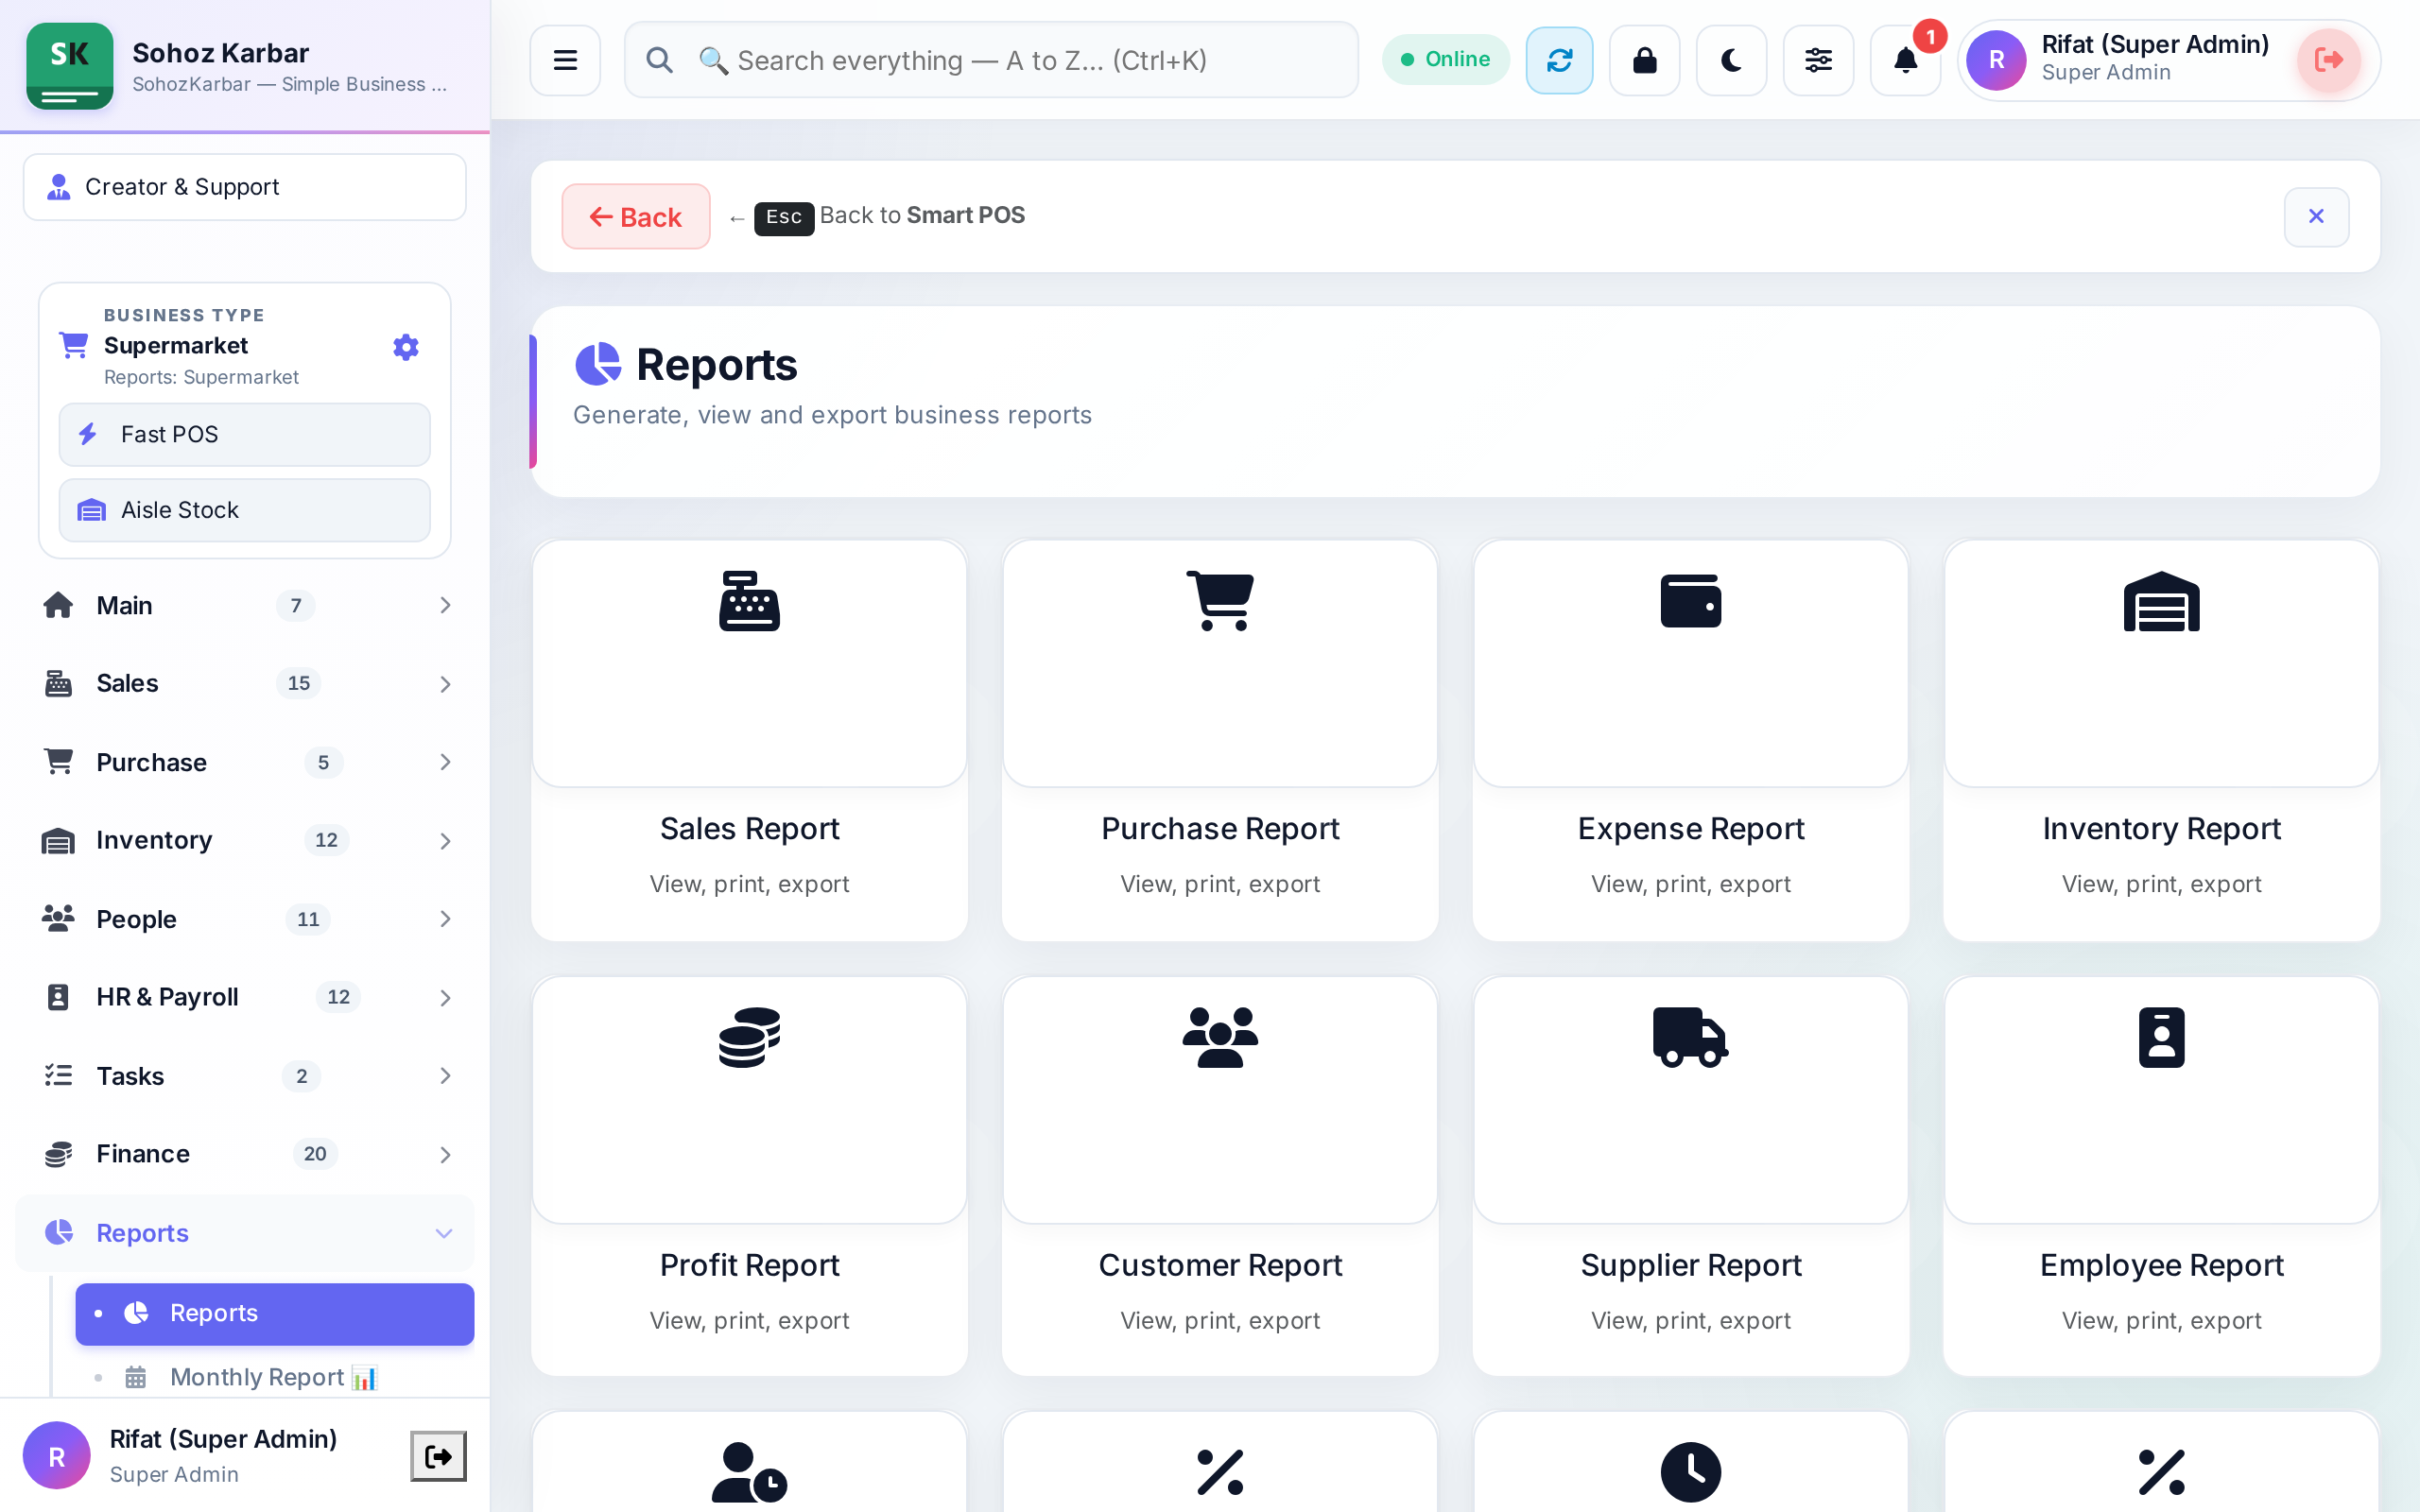Screen dimensions: 2420x1512
Task: Click the solid clock icon card in bottom row
Action: (x=1690, y=1472)
